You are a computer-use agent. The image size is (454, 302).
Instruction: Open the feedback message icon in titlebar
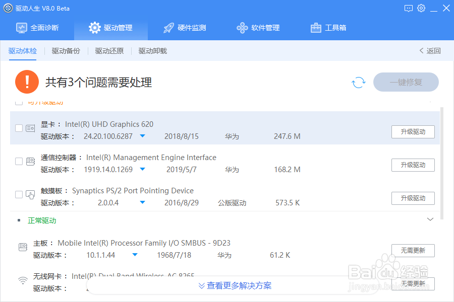click(409, 8)
